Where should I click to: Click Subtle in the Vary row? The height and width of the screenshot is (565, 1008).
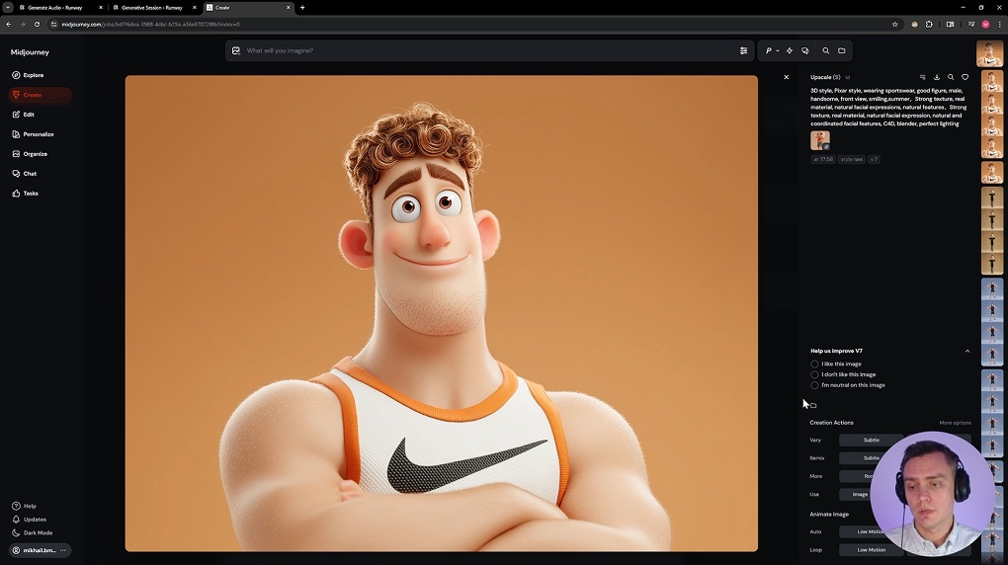tap(871, 441)
